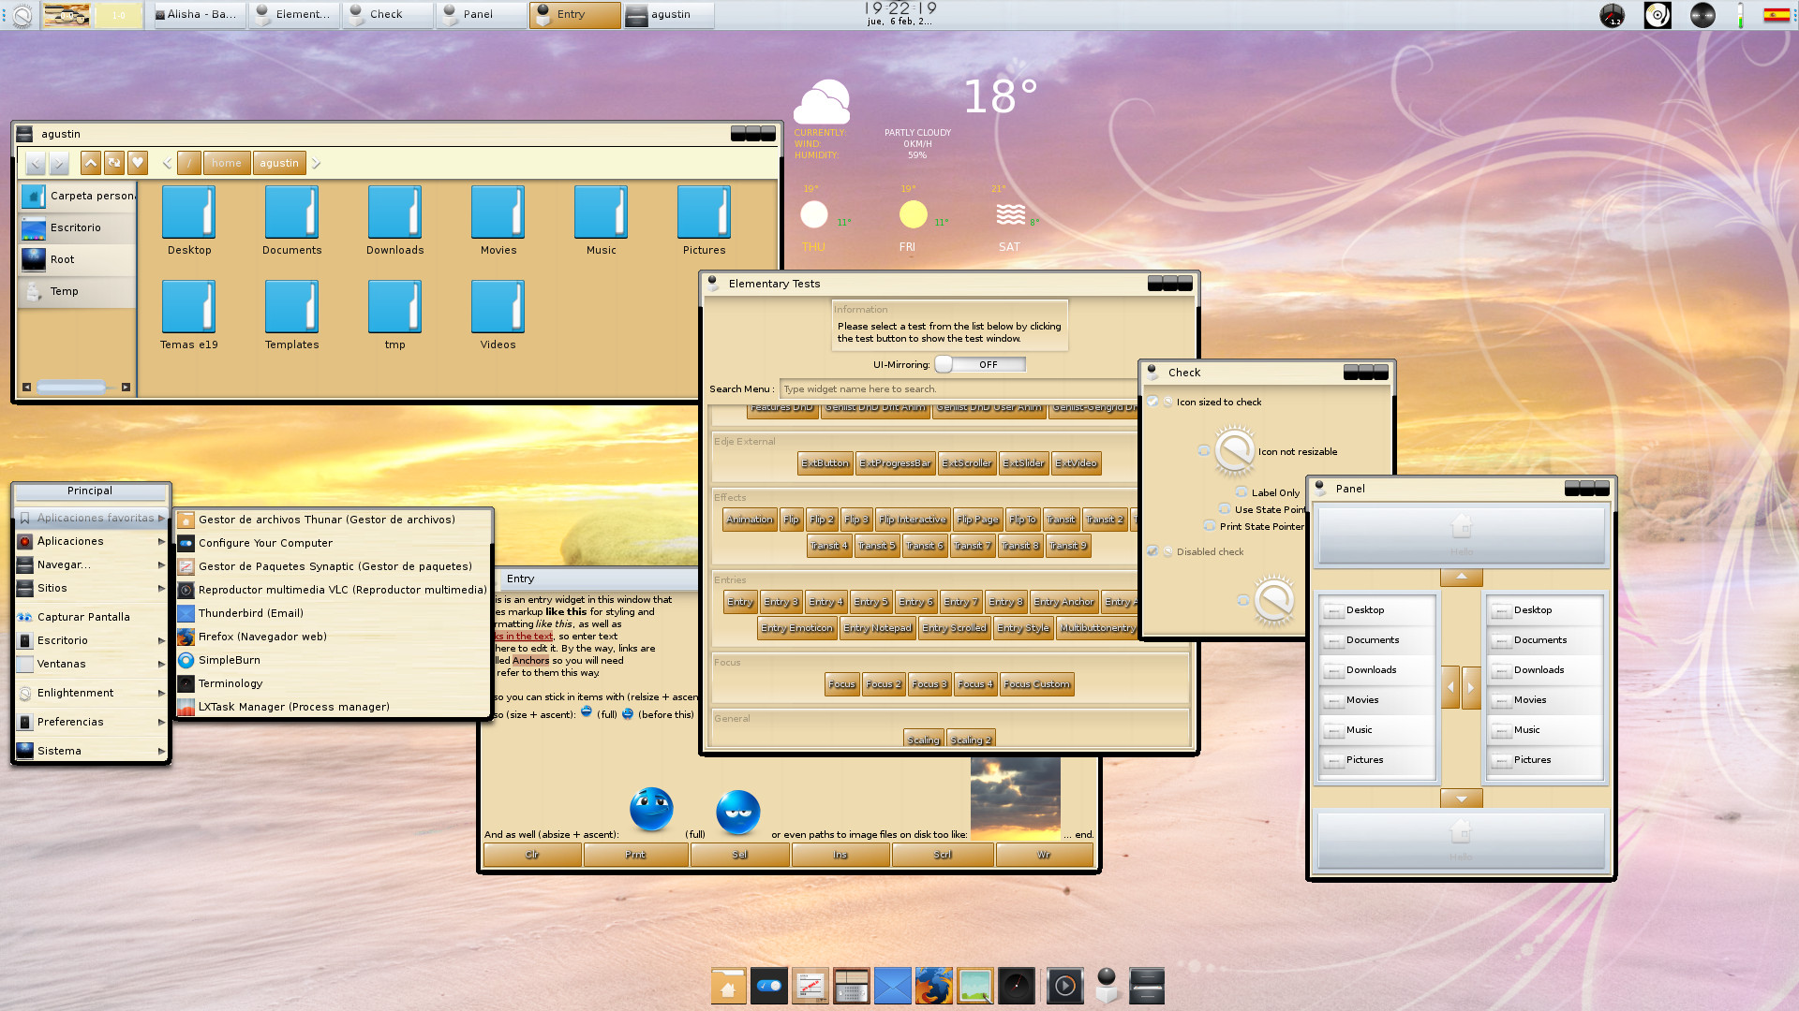Toggle the 'Label Only' checkbox
Viewport: 1799px width, 1011px height.
pyautogui.click(x=1241, y=492)
